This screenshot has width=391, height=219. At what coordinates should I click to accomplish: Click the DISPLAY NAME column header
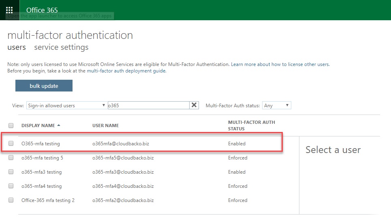pyautogui.click(x=38, y=125)
